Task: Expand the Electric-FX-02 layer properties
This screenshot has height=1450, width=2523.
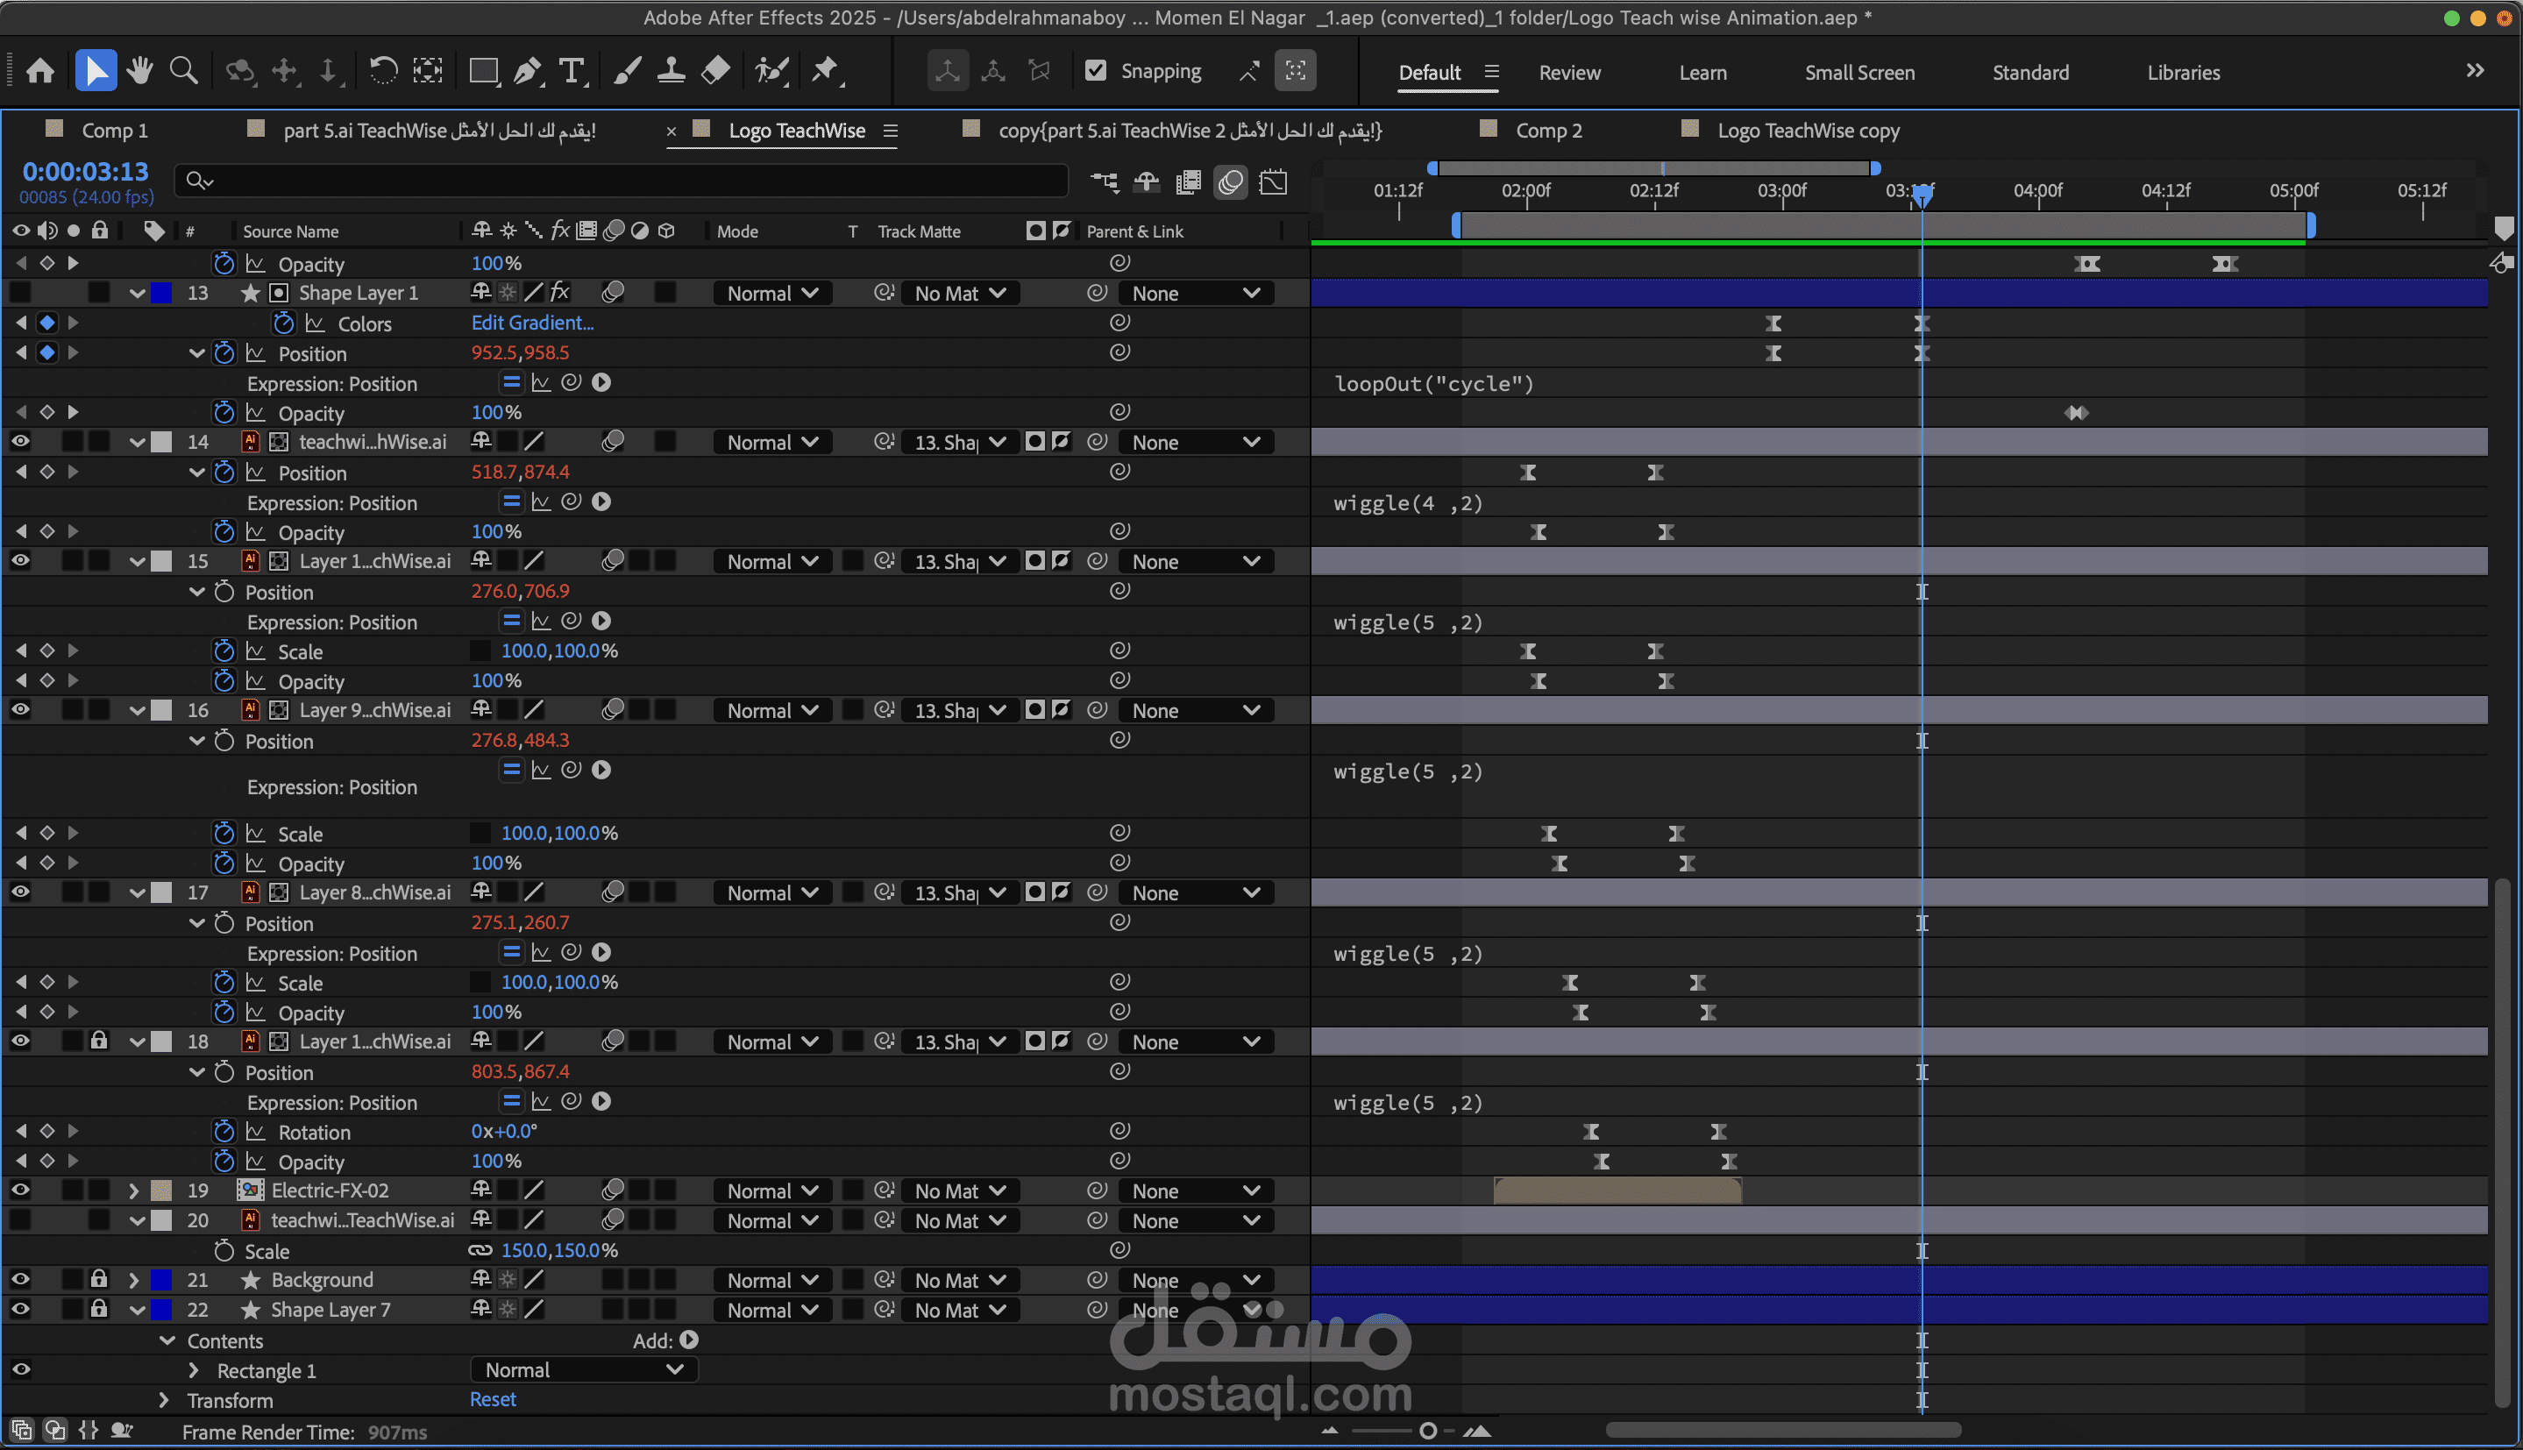Action: click(133, 1191)
